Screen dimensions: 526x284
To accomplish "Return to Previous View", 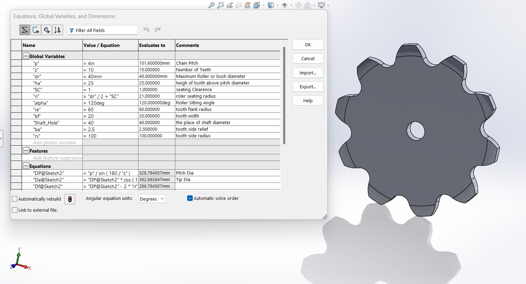I will 230,5.
